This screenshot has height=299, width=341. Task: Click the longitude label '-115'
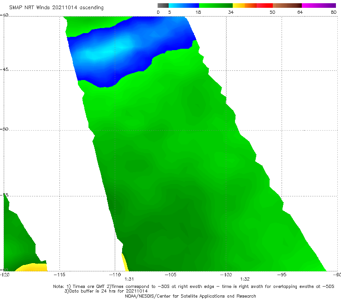click(59, 275)
